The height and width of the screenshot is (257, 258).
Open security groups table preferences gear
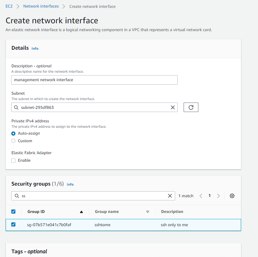[x=232, y=196]
